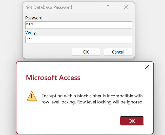
Task: Close the Microsoft Access alert with X
Action: point(147,67)
